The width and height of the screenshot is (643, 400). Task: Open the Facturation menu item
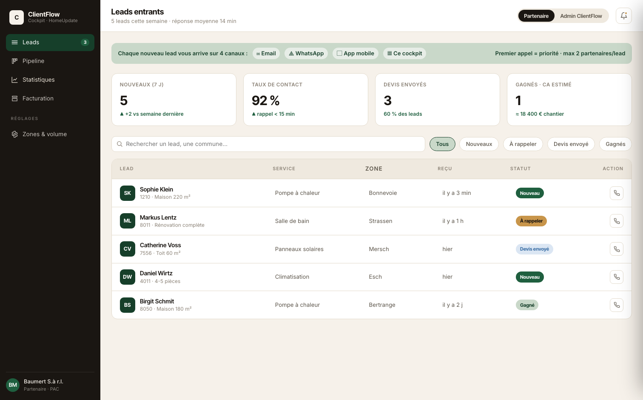click(x=50, y=98)
